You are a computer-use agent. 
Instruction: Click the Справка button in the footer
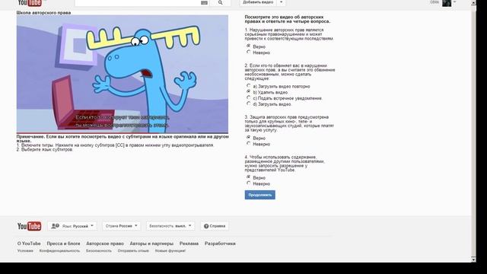click(x=215, y=226)
